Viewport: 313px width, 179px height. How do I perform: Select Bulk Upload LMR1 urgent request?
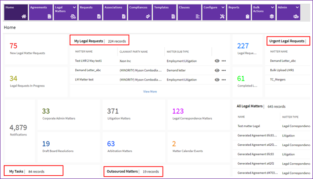point(282,70)
